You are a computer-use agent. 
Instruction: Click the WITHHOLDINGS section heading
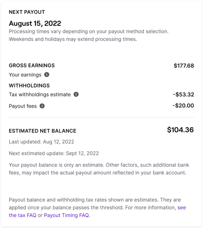coord(29,86)
